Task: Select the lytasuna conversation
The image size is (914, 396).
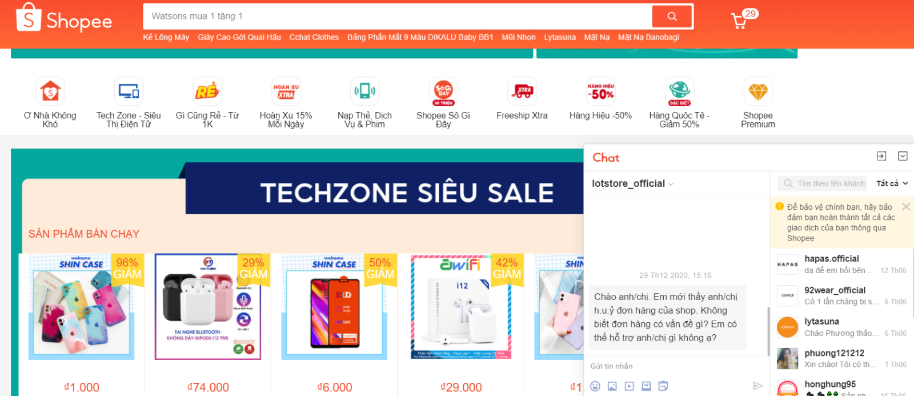Action: click(842, 327)
